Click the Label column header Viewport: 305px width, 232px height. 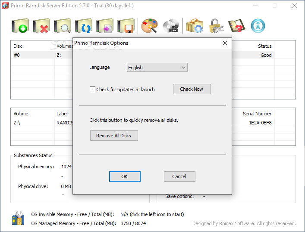[x=62, y=114]
